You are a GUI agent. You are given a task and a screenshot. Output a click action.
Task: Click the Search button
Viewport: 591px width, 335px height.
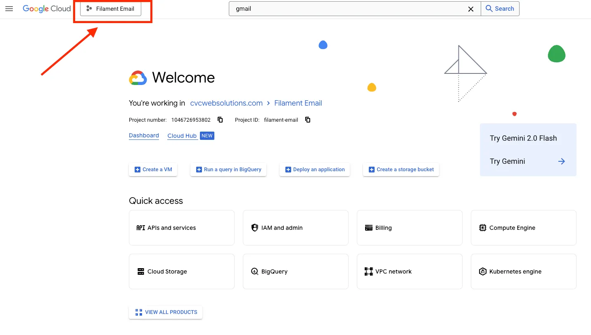tap(500, 9)
